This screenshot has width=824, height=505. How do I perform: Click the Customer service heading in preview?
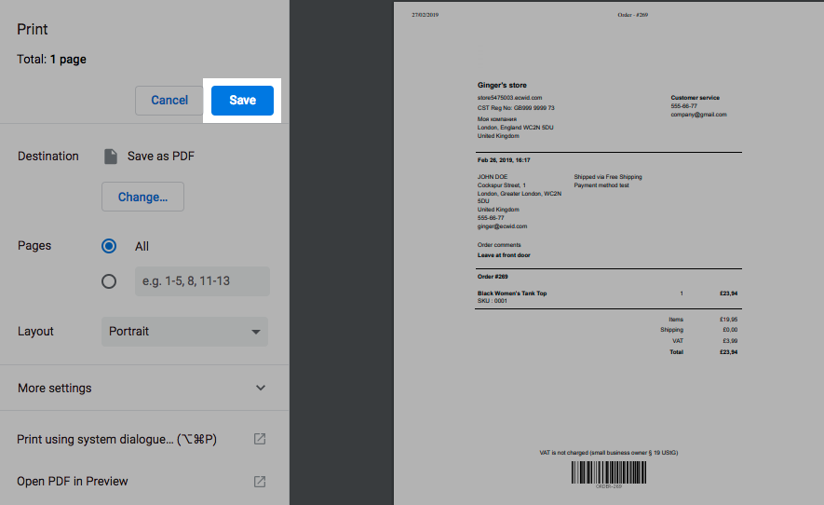(x=695, y=97)
